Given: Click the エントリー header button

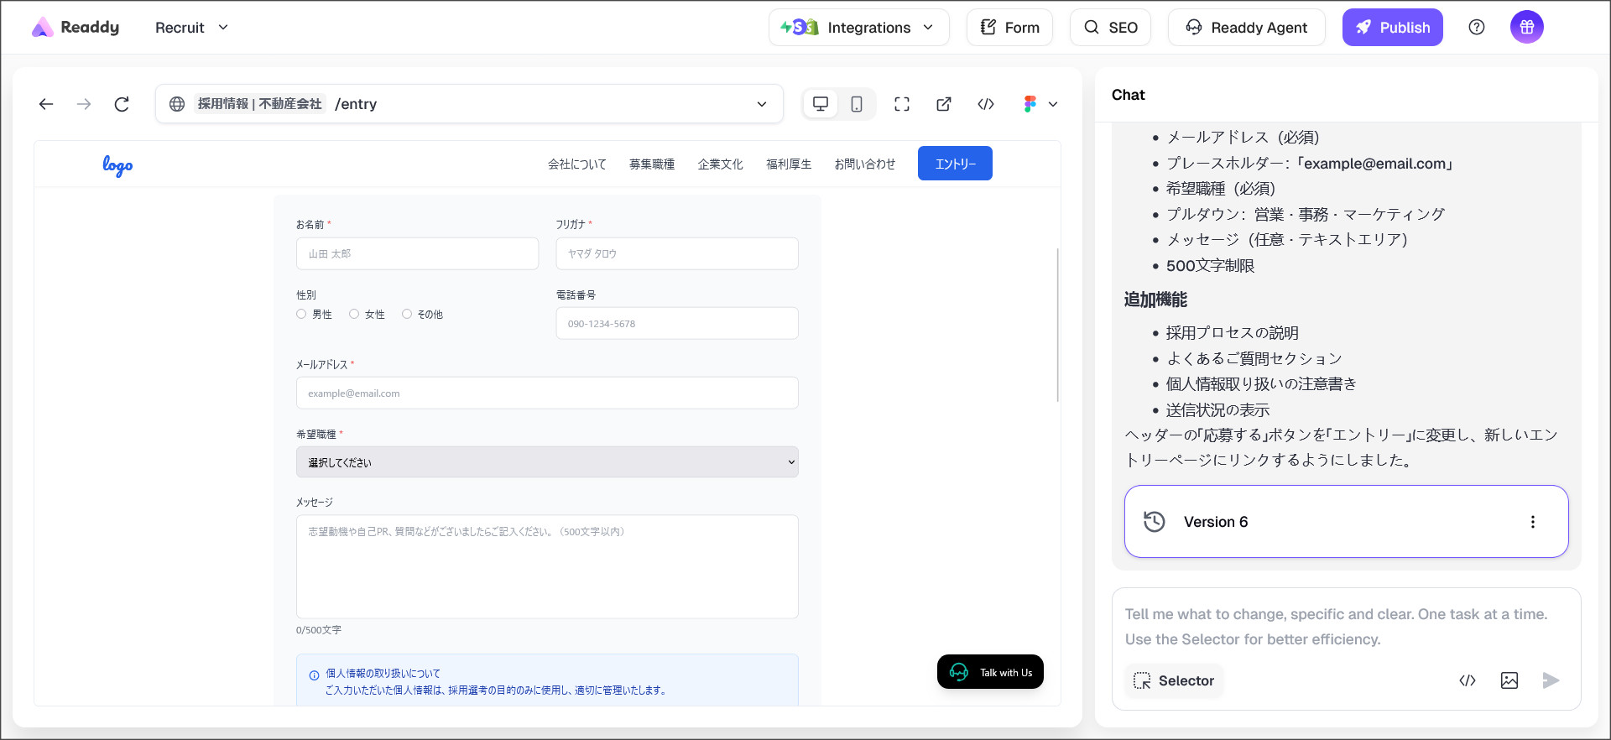Looking at the screenshot, I should click(x=955, y=164).
